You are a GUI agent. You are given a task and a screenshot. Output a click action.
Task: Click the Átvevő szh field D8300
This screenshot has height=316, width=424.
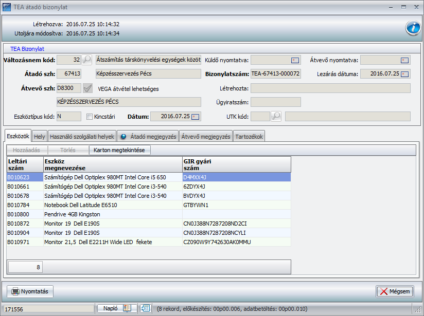point(69,88)
